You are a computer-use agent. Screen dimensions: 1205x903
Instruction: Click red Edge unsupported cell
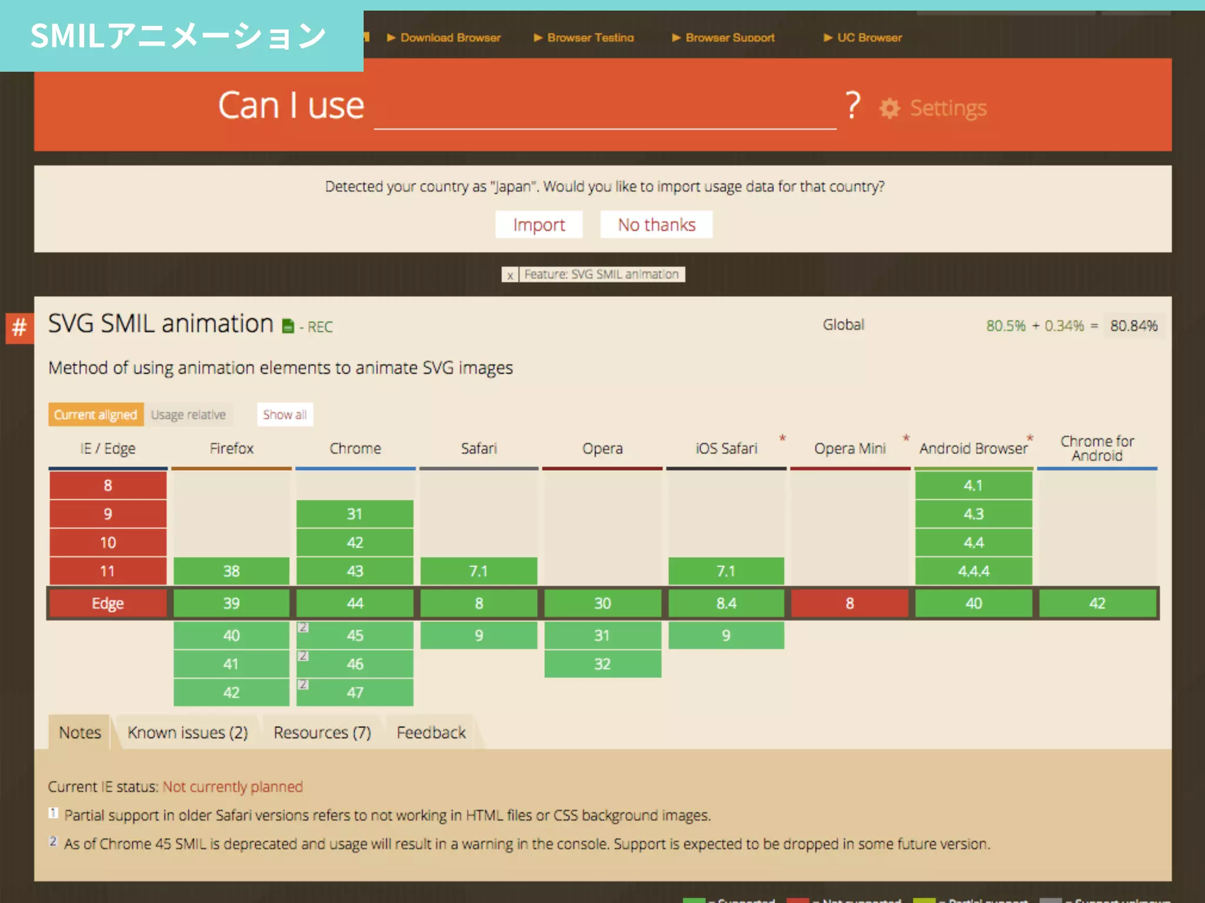pos(108,604)
